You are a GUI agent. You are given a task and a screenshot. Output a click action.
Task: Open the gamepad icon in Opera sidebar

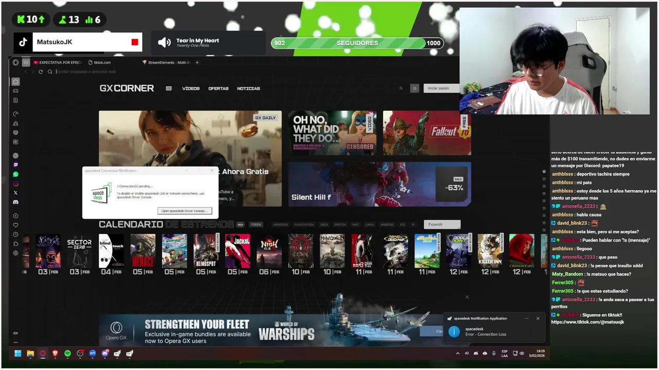coord(16,91)
